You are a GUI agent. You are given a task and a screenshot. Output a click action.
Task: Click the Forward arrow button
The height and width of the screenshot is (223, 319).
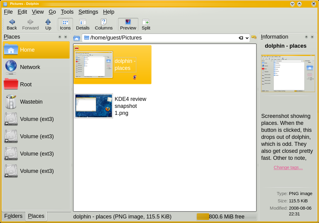tap(30, 24)
